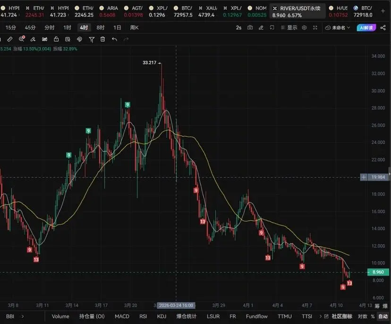Select the ruler measurement tool

point(10,39)
